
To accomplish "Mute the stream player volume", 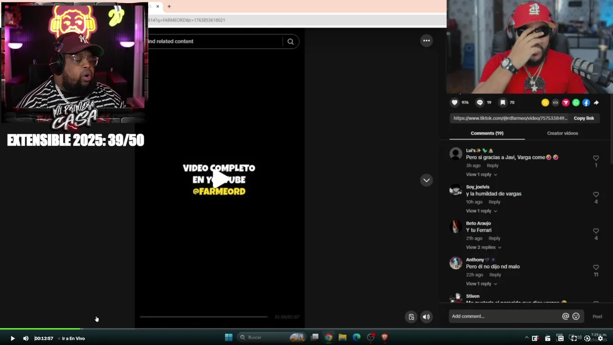I will (26, 338).
